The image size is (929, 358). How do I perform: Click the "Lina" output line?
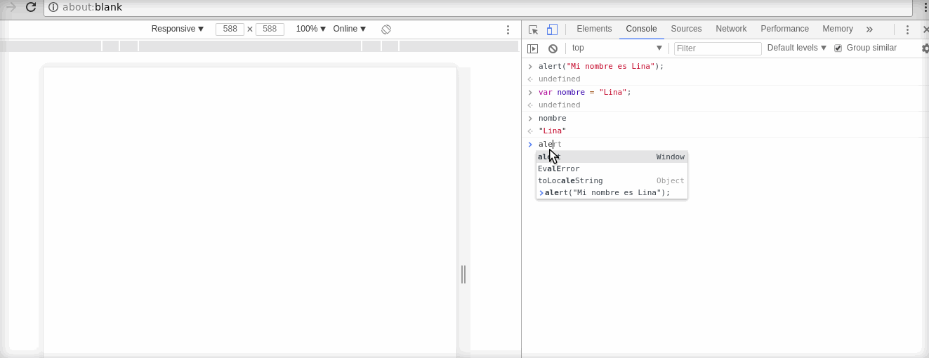[x=552, y=131]
